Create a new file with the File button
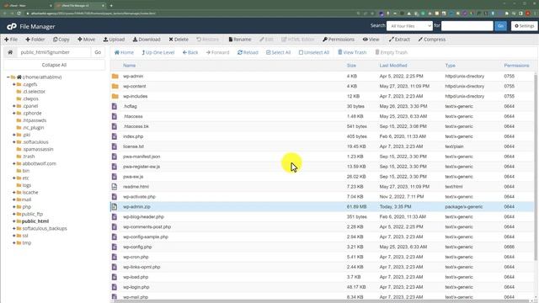The height and width of the screenshot is (303, 539). [11, 40]
